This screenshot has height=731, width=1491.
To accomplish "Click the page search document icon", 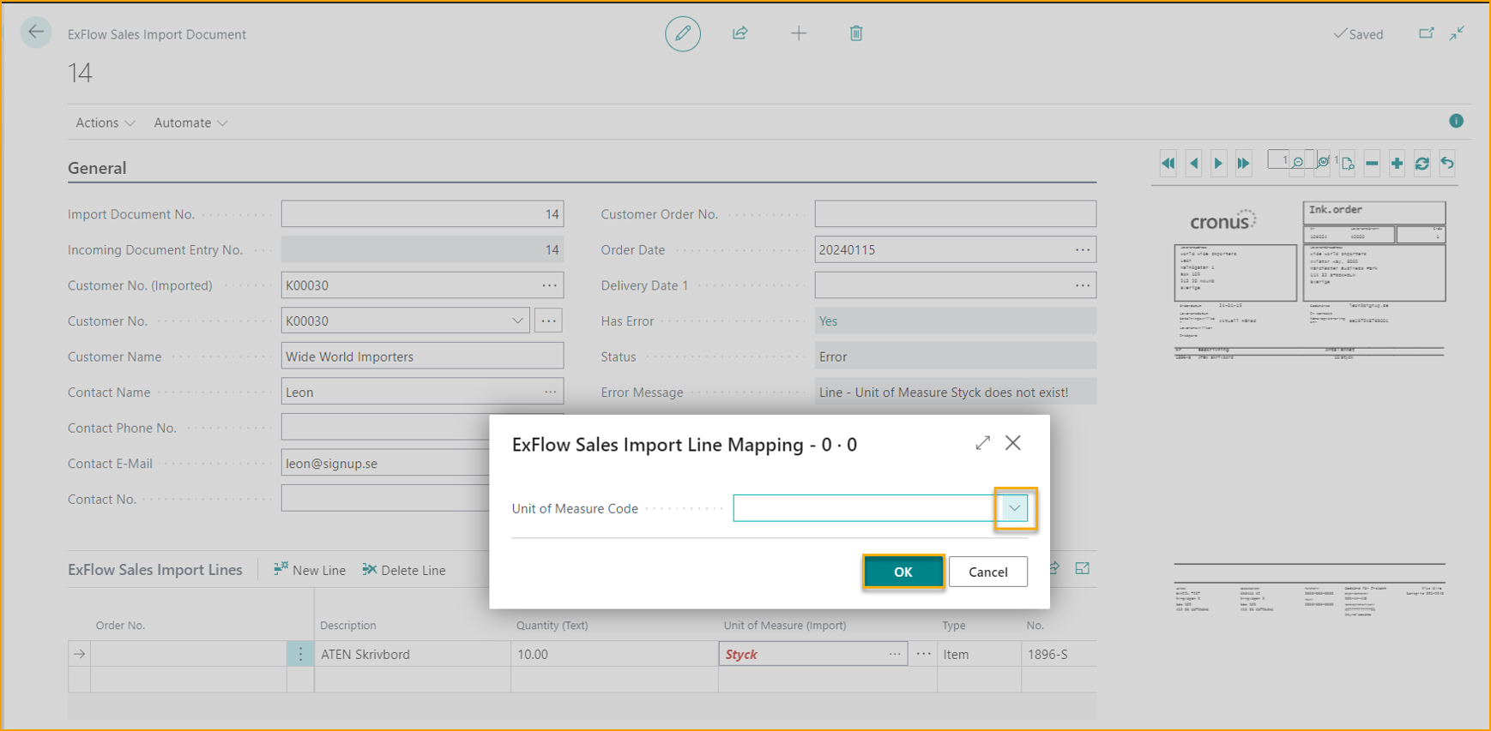I will pyautogui.click(x=1348, y=163).
